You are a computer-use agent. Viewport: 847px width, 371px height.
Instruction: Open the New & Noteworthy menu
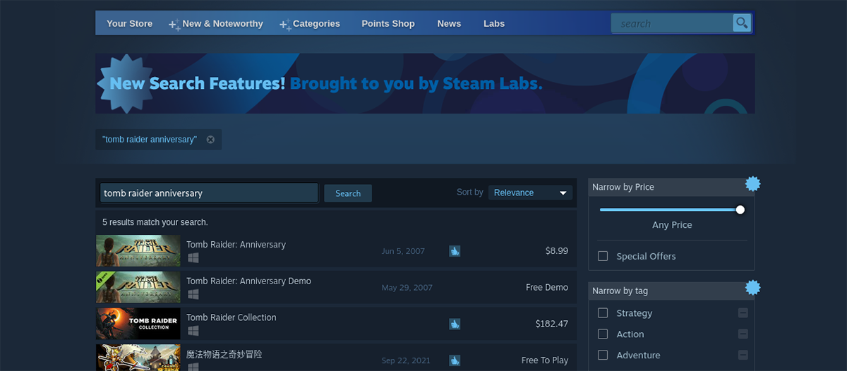click(222, 23)
